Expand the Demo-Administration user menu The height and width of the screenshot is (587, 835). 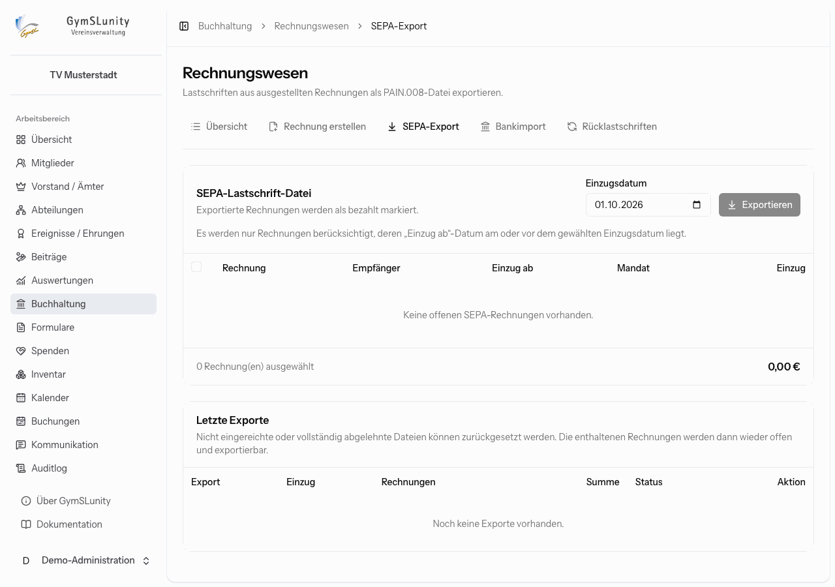click(86, 560)
